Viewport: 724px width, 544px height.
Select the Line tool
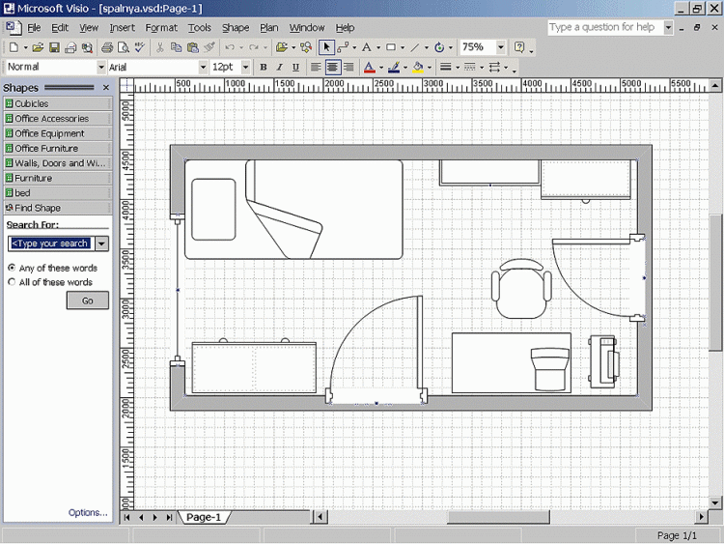point(415,47)
